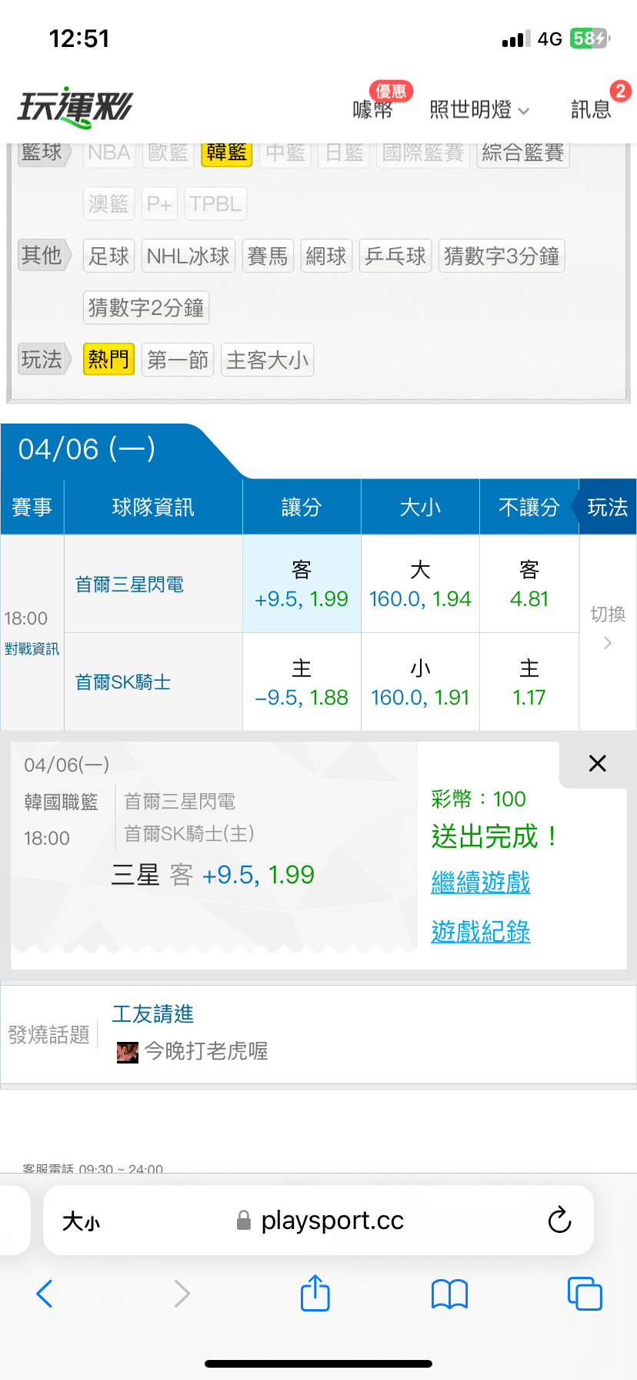The height and width of the screenshot is (1380, 637).
Task: Pick 小 160.0, 1.91 under option
Action: pos(420,682)
